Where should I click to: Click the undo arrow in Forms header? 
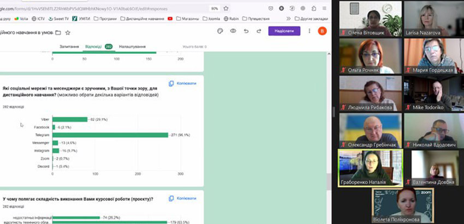point(246,31)
